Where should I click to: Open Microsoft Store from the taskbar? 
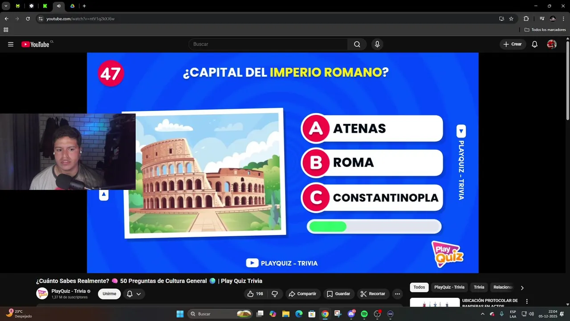click(x=312, y=314)
